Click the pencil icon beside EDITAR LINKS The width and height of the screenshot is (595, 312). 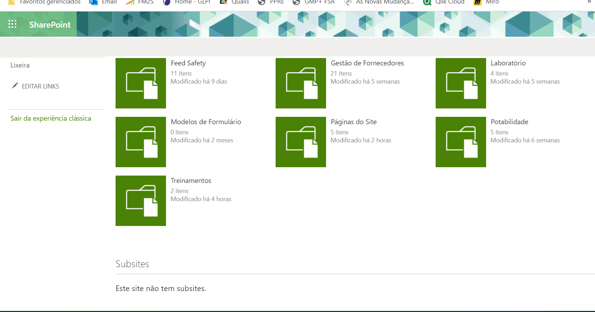(15, 86)
